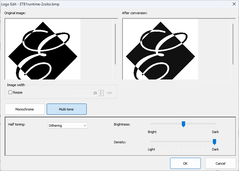Click Brightness slider track at the Bright end
Image resolution: width=239 pixels, height=171 pixels.
pyautogui.click(x=152, y=124)
